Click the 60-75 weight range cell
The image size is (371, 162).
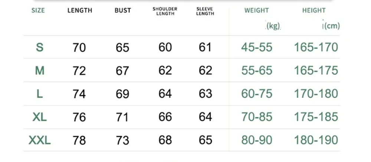(257, 94)
